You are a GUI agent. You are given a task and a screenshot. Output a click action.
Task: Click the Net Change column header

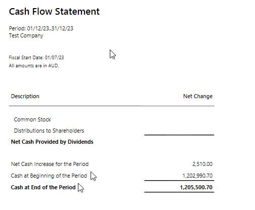[198, 96]
